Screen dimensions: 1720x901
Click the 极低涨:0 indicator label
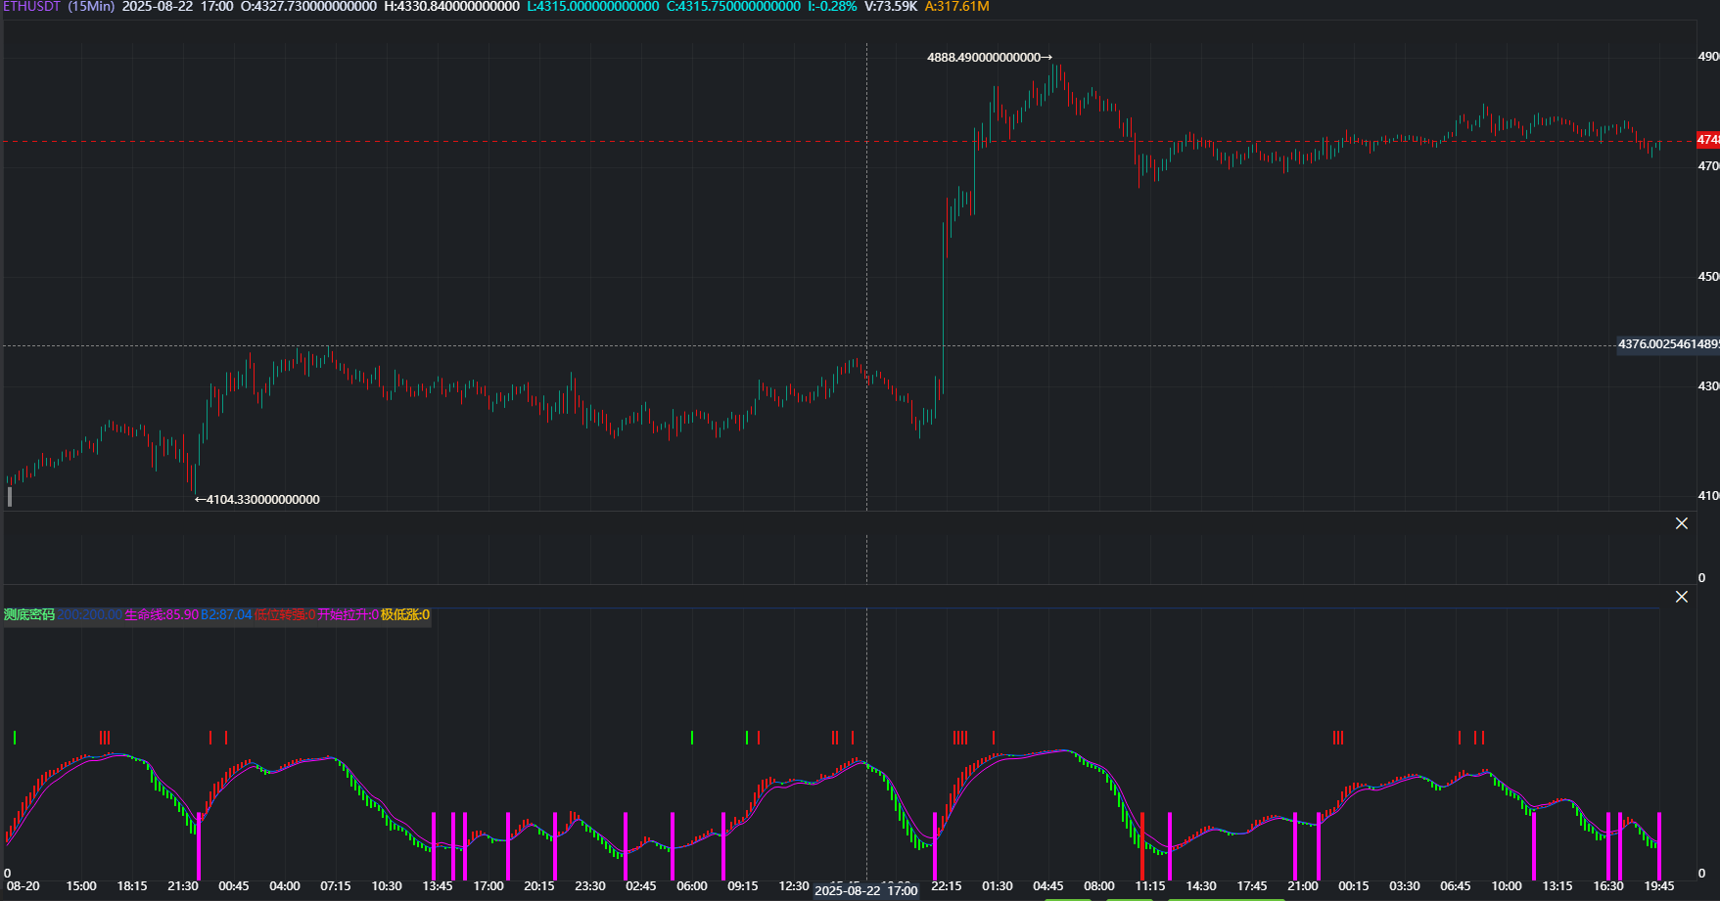(405, 615)
